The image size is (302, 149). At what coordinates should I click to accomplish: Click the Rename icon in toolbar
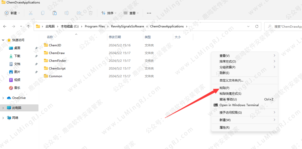click(x=67, y=13)
